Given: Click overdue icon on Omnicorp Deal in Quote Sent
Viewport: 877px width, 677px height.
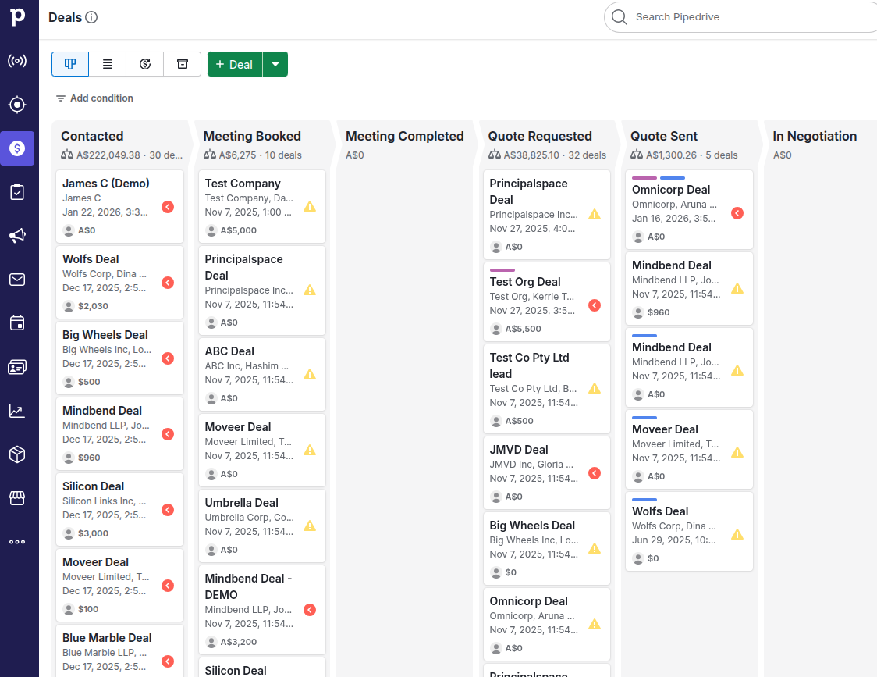Looking at the screenshot, I should [x=737, y=213].
